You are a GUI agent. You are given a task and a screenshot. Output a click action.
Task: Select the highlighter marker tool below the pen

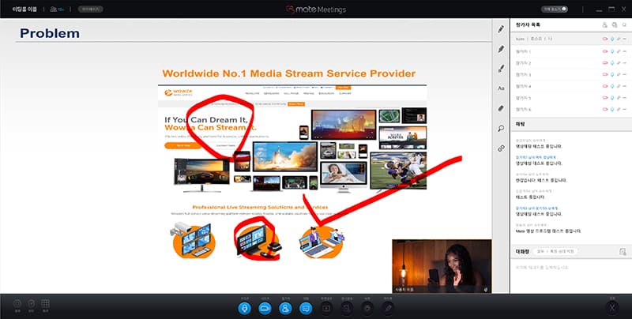(501, 49)
